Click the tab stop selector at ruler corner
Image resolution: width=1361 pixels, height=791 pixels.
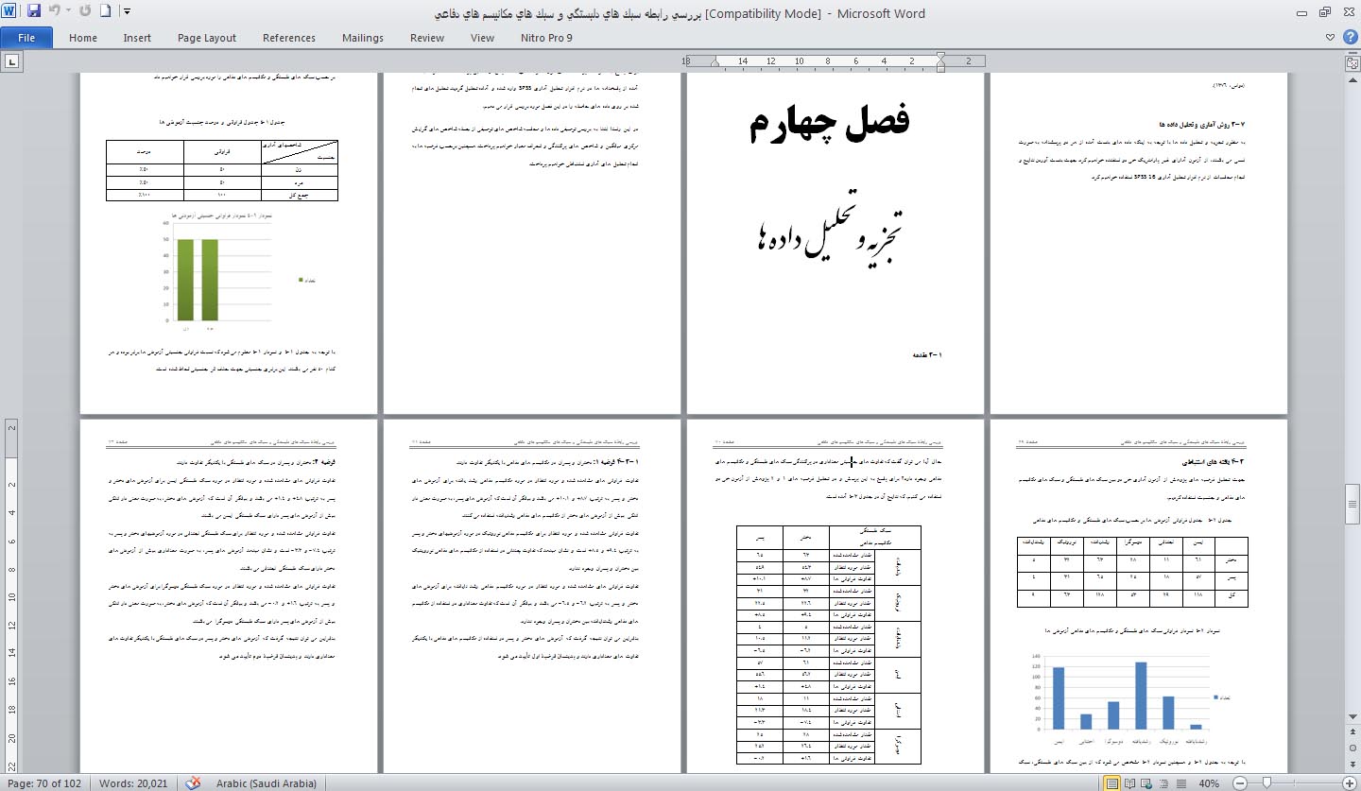[x=12, y=61]
